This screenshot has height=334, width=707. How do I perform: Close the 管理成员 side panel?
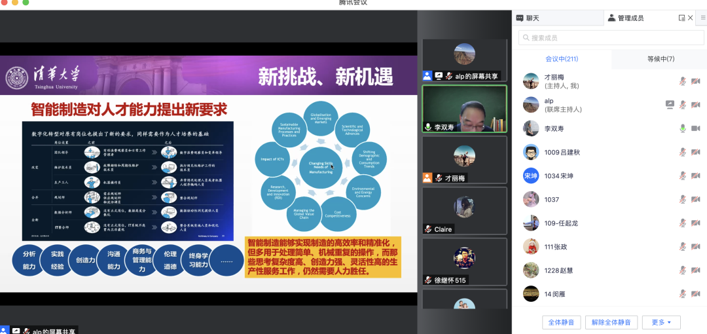[691, 18]
